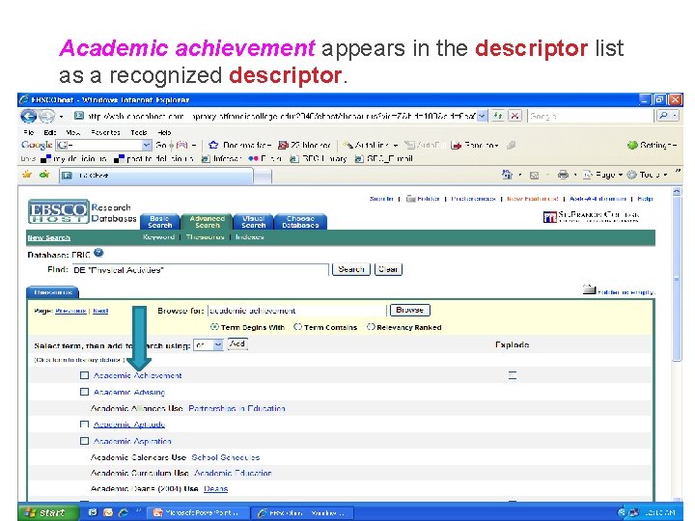Check Explode box for Academic Achievement
This screenshot has width=695, height=521.
tap(513, 375)
